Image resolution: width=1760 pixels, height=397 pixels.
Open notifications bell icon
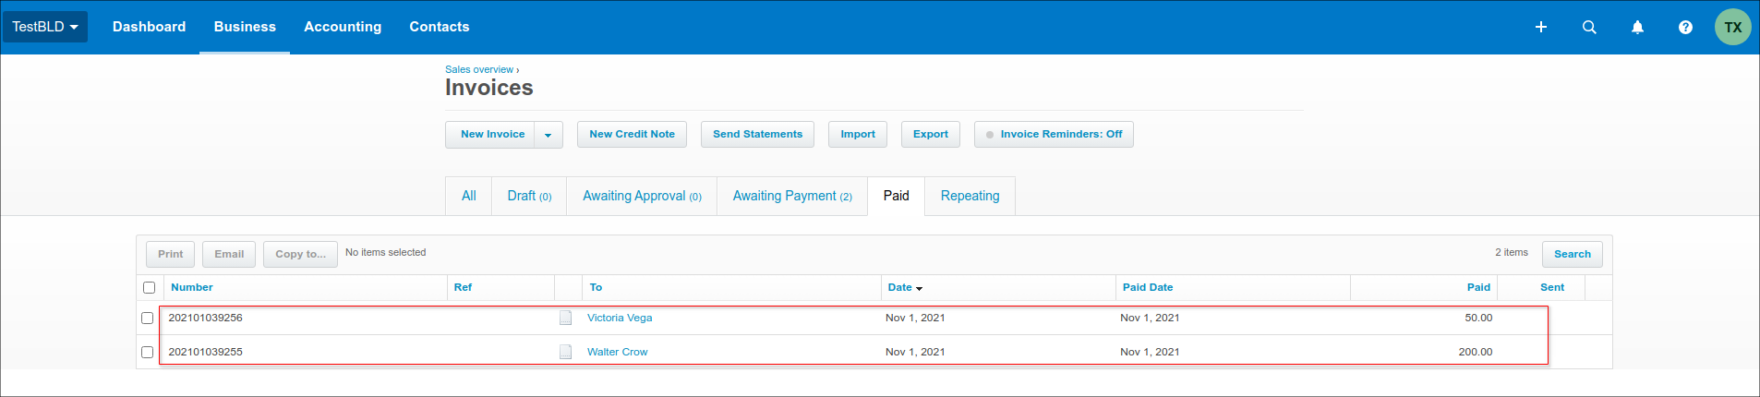pos(1637,27)
